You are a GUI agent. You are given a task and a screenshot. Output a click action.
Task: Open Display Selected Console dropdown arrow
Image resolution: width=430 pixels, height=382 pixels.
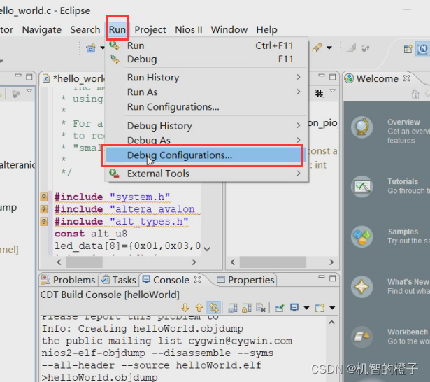tap(307, 308)
